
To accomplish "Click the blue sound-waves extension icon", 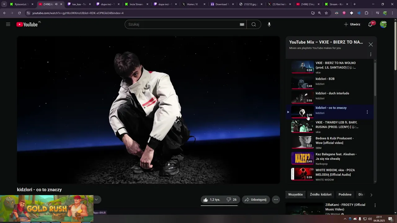I will point(359,13).
